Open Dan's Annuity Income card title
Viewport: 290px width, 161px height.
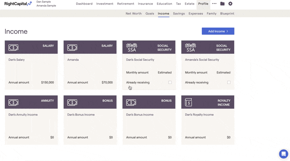click(x=23, y=115)
